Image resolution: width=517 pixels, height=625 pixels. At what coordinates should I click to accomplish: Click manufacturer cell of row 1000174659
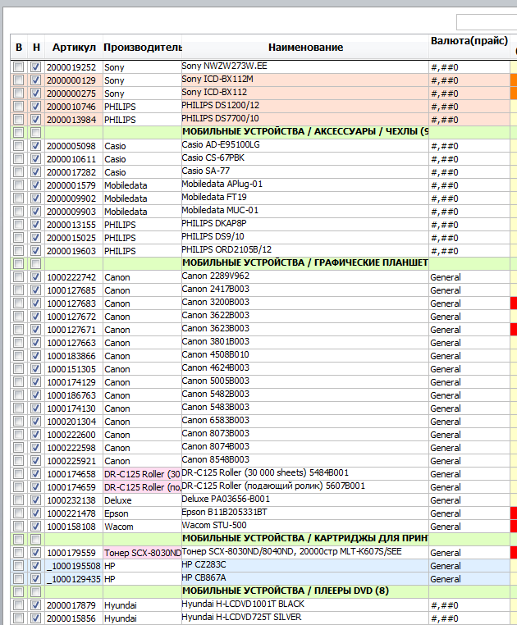tap(143, 487)
